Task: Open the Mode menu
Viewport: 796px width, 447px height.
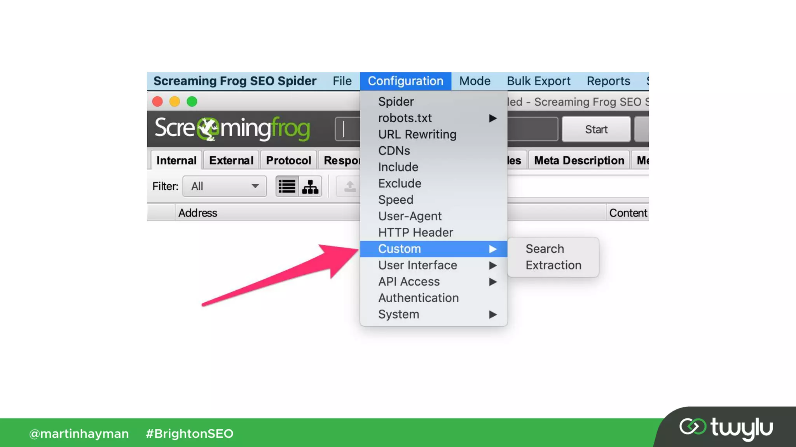Action: click(x=475, y=81)
